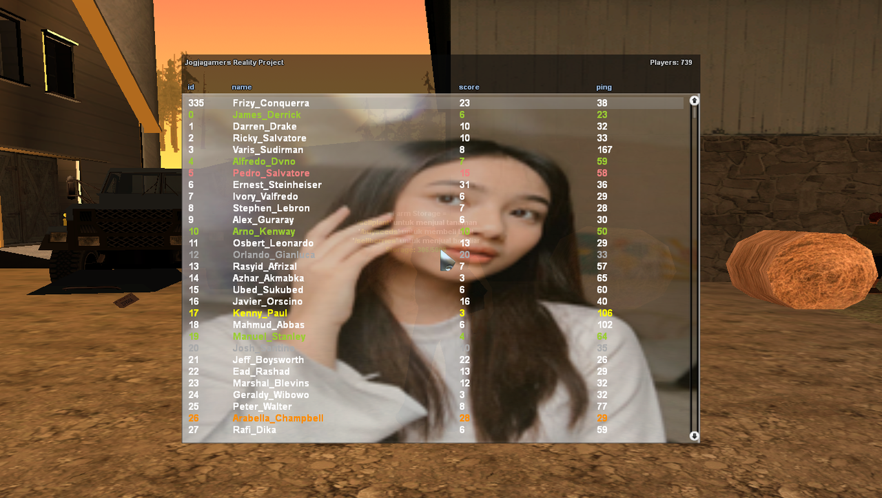Choose player Ubed_Sukubed

coord(267,291)
